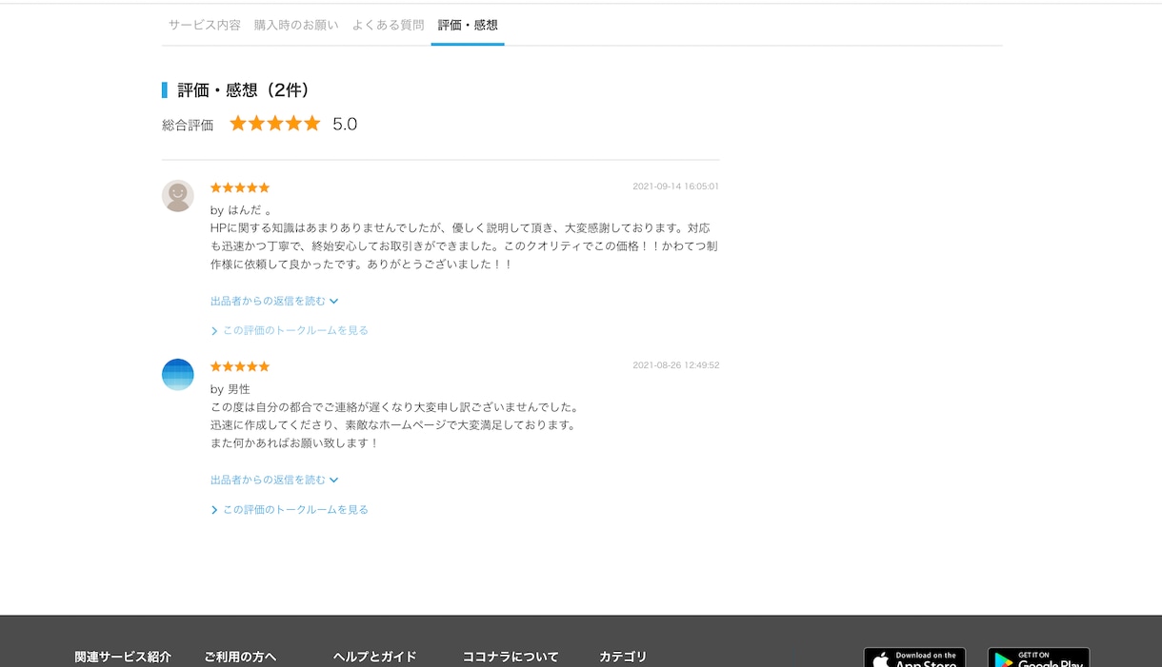This screenshot has width=1162, height=667.
Task: Click the timestamp 2021-08-26 12:49:52
Action: click(675, 365)
